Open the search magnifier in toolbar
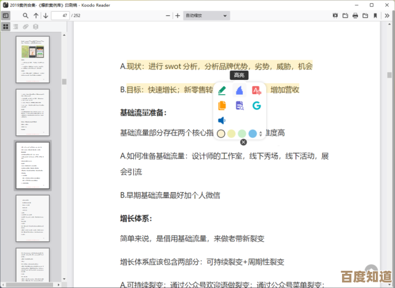 click(26, 15)
